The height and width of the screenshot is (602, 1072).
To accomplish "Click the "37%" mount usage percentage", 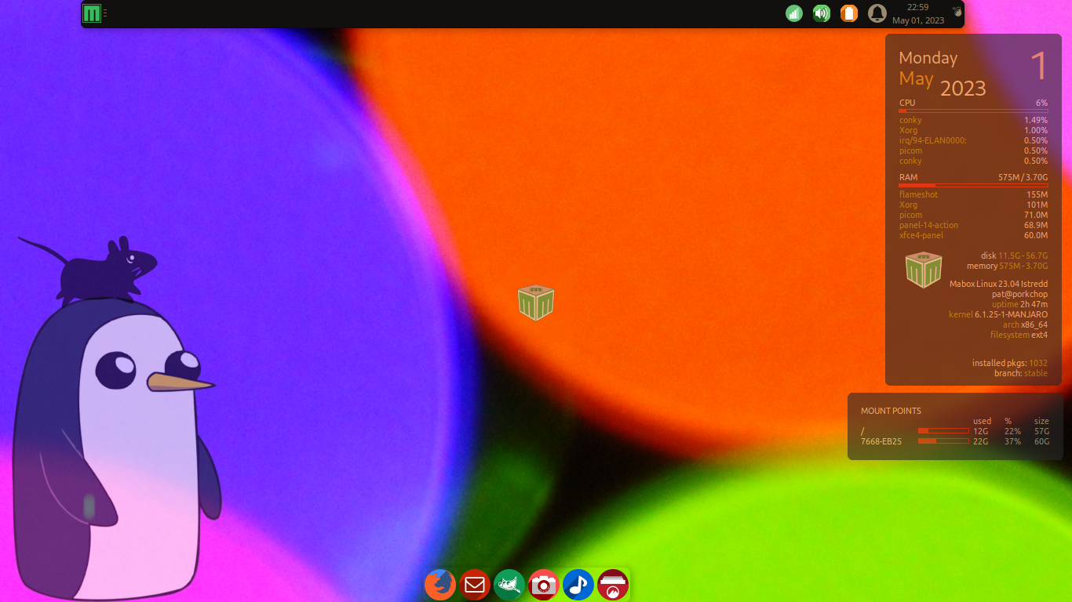I will point(1012,441).
